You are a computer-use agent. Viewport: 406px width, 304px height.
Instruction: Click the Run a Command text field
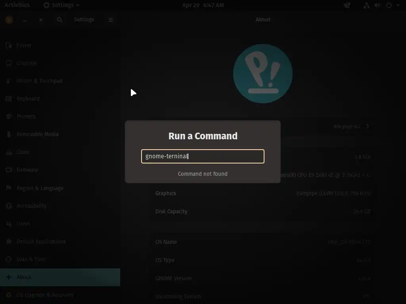click(x=203, y=156)
